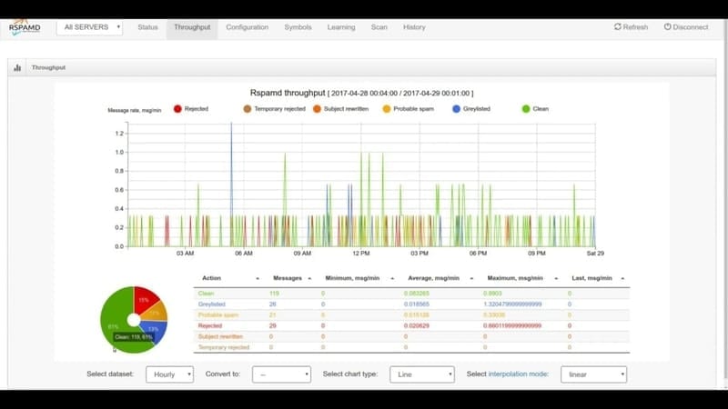Click the Subject rewritten row label
The width and height of the screenshot is (728, 409).
click(x=220, y=336)
